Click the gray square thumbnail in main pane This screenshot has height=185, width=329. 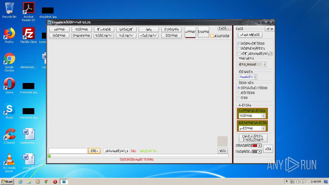223,141
